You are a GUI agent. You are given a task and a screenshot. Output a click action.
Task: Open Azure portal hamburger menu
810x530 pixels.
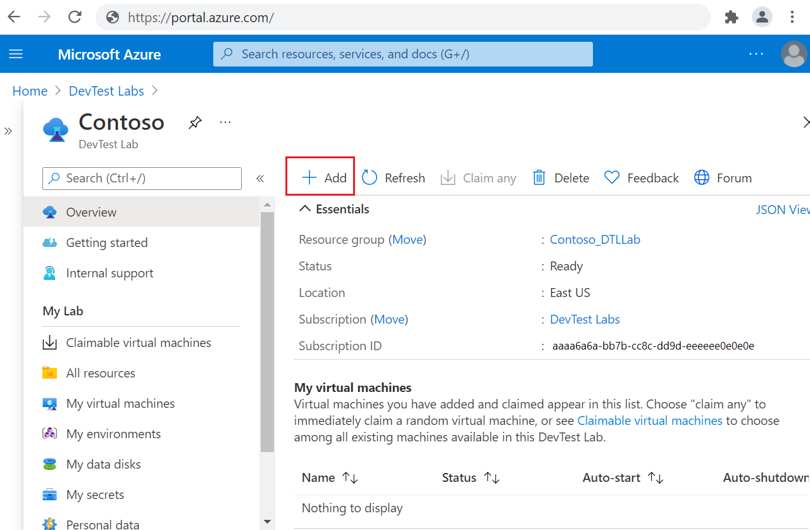point(16,54)
